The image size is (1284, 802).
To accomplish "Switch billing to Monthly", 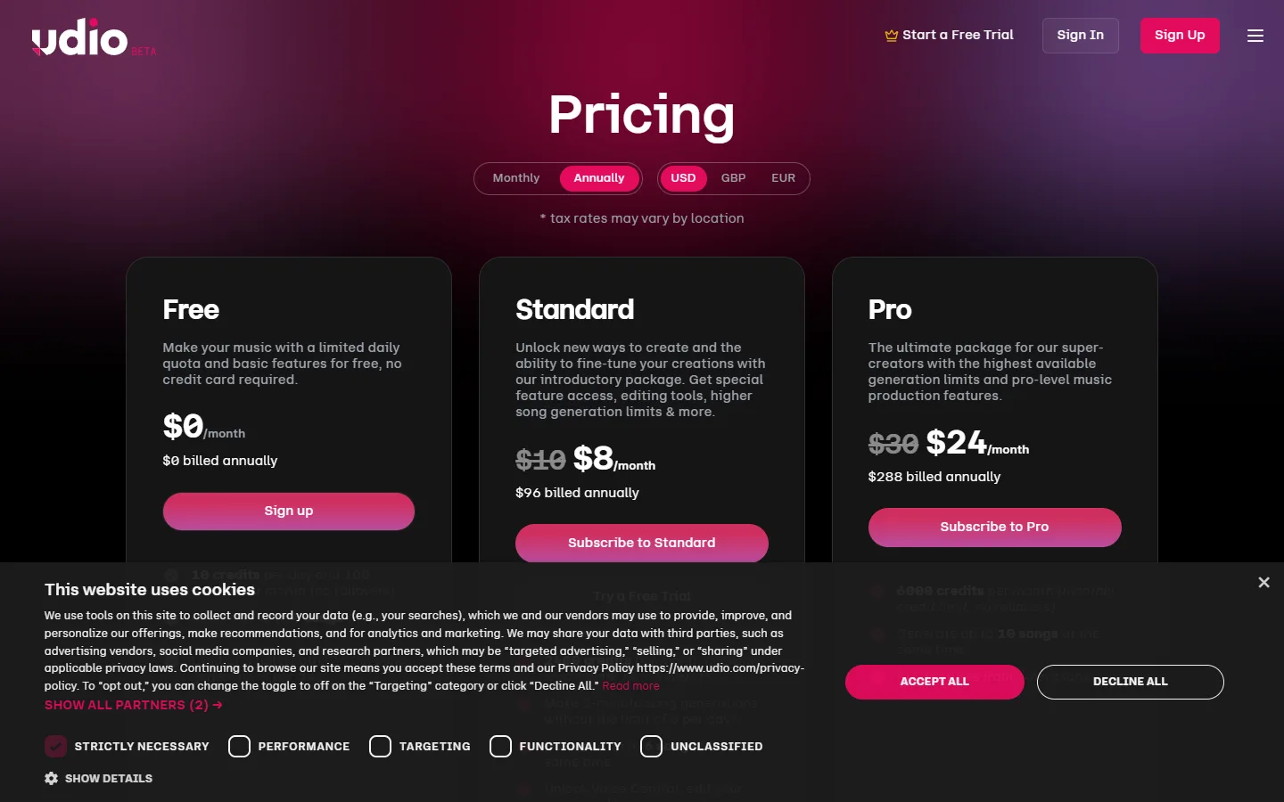I will 516,178.
